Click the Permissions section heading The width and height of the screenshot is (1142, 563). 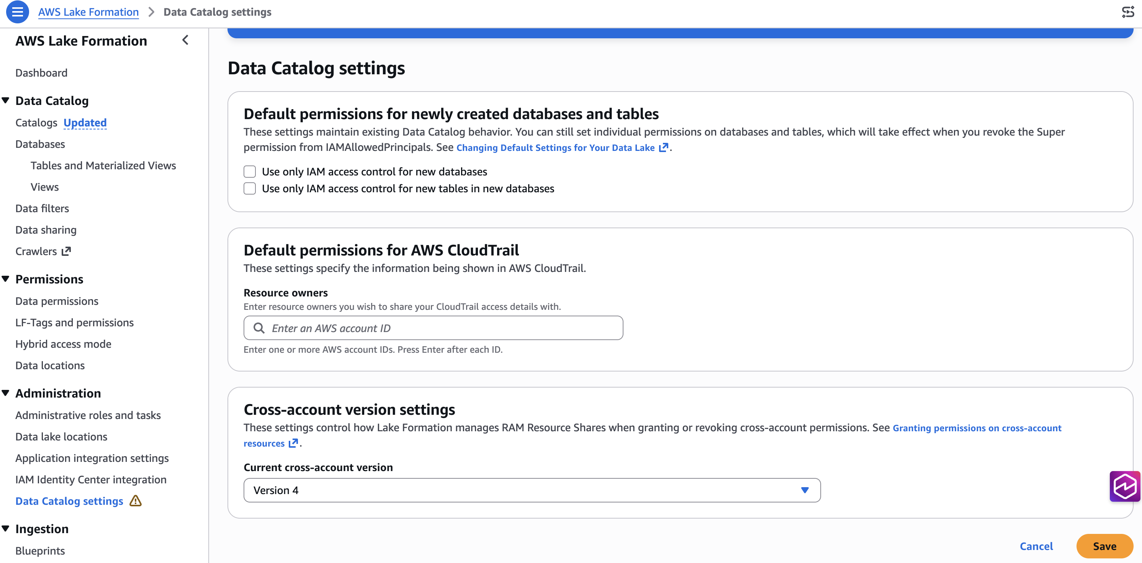point(49,279)
